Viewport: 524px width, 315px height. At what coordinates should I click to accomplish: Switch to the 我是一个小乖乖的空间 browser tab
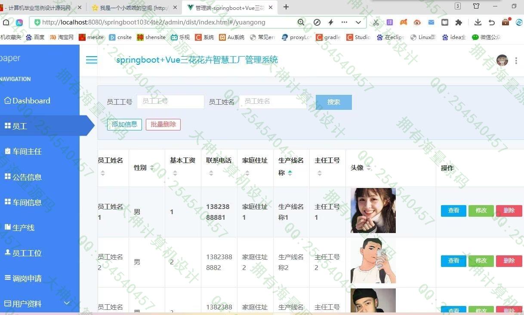click(134, 8)
